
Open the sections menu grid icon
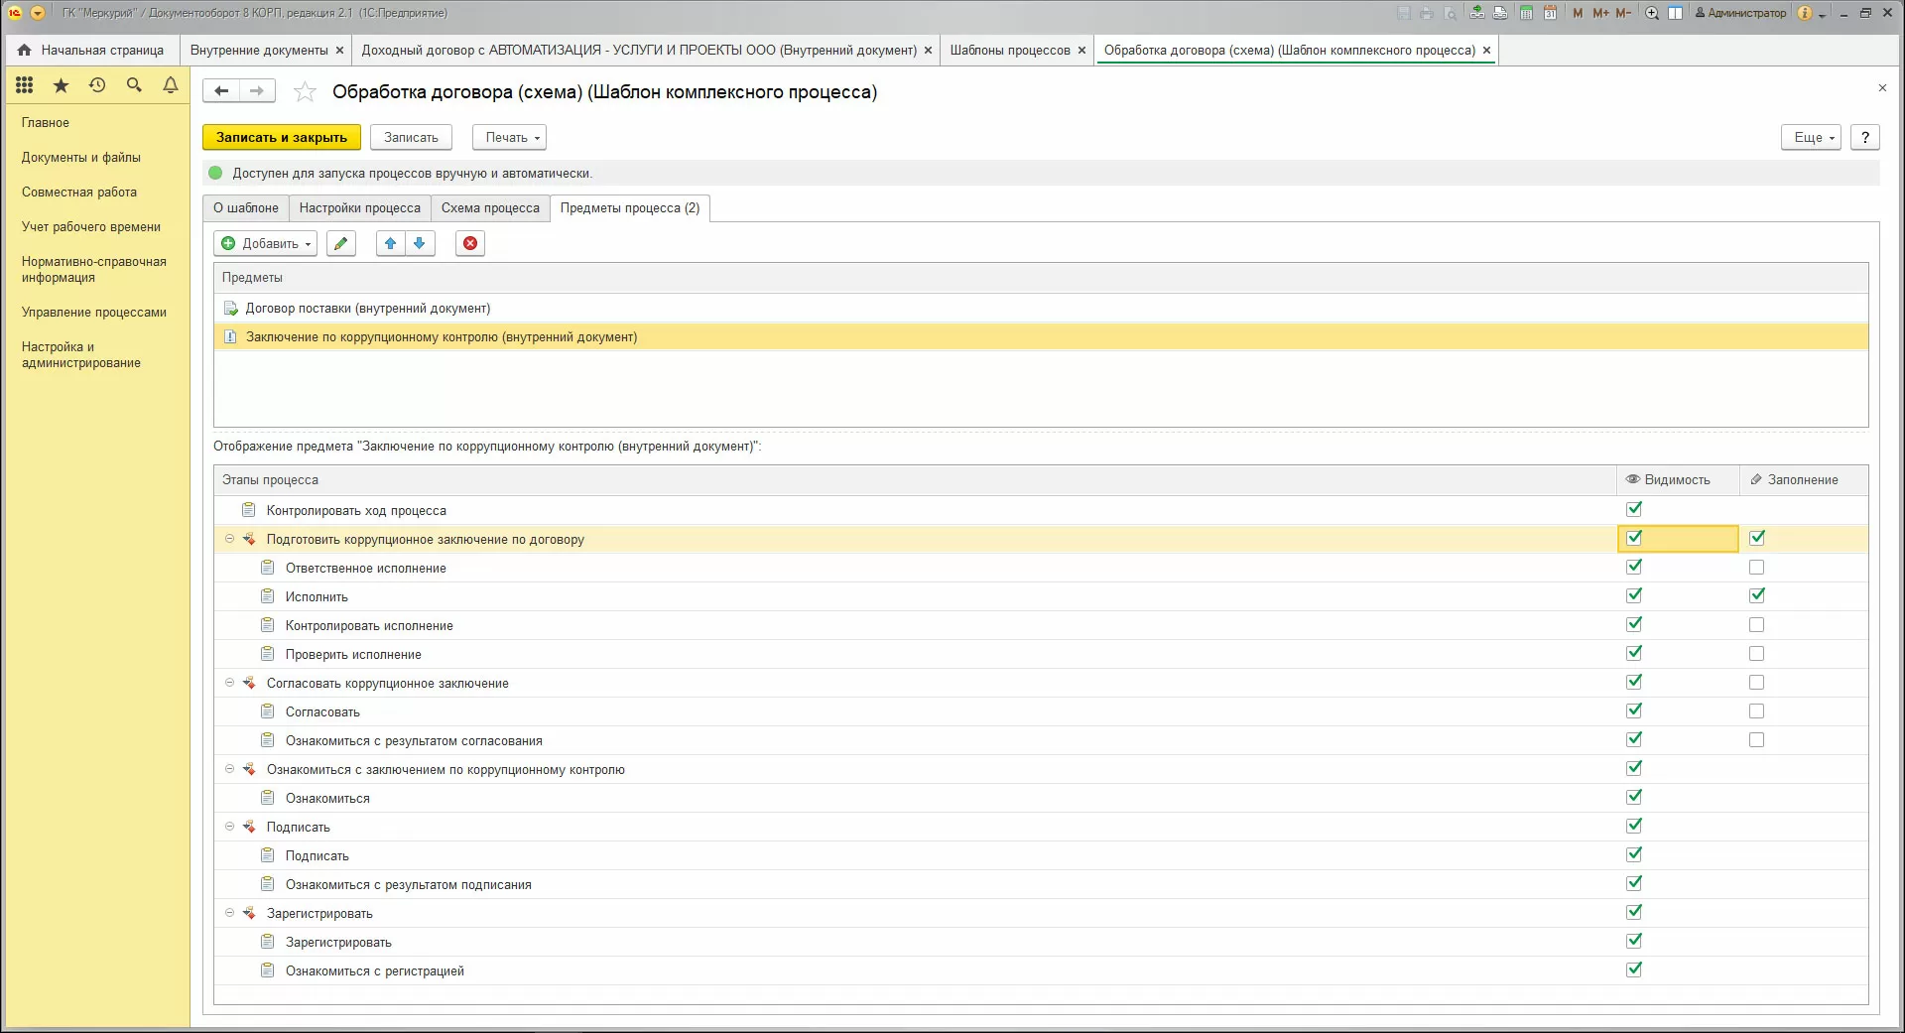pos(25,85)
